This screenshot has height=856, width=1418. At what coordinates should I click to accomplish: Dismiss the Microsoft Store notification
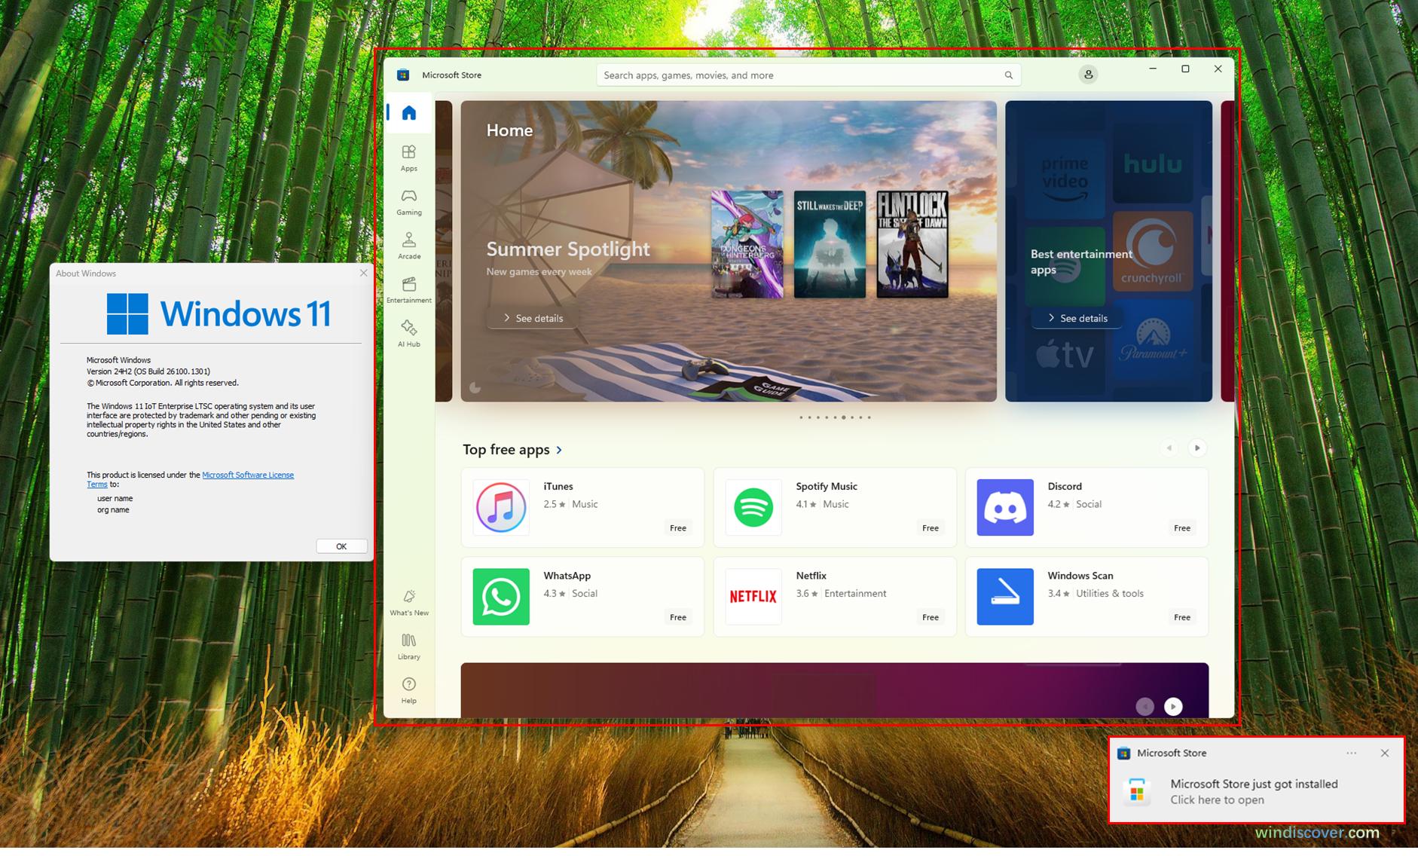click(1385, 753)
